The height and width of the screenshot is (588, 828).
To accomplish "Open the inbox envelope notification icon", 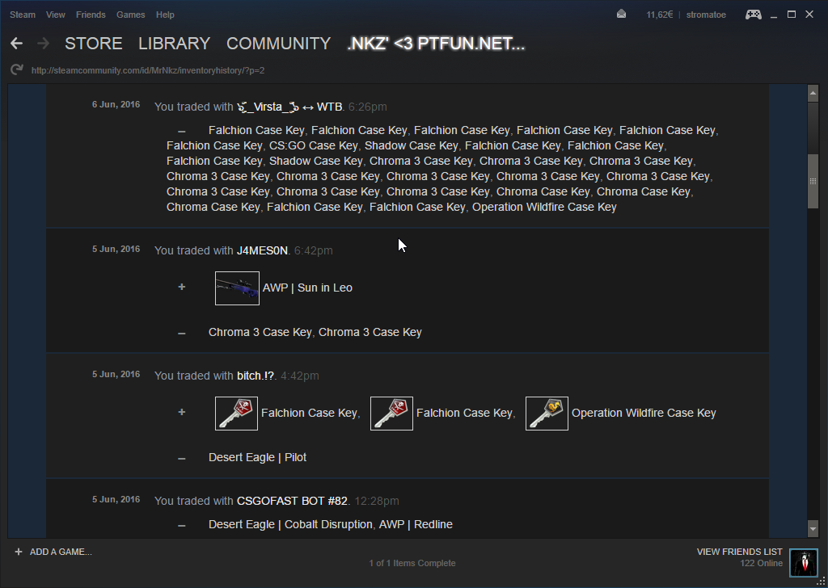I will [x=621, y=15].
